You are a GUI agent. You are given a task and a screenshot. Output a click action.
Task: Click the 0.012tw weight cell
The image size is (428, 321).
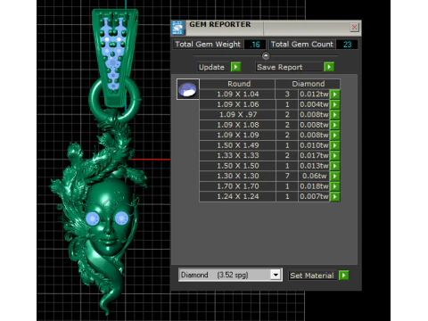314,95
